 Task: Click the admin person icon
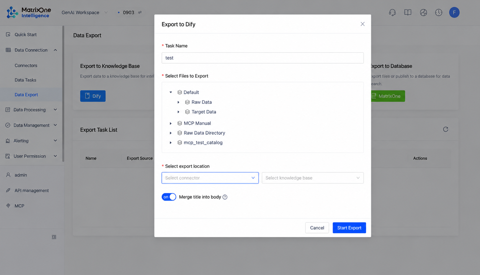[x=8, y=175]
